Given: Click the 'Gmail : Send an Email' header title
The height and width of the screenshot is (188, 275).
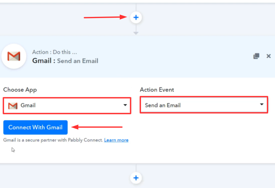Looking at the screenshot, I should click(65, 61).
